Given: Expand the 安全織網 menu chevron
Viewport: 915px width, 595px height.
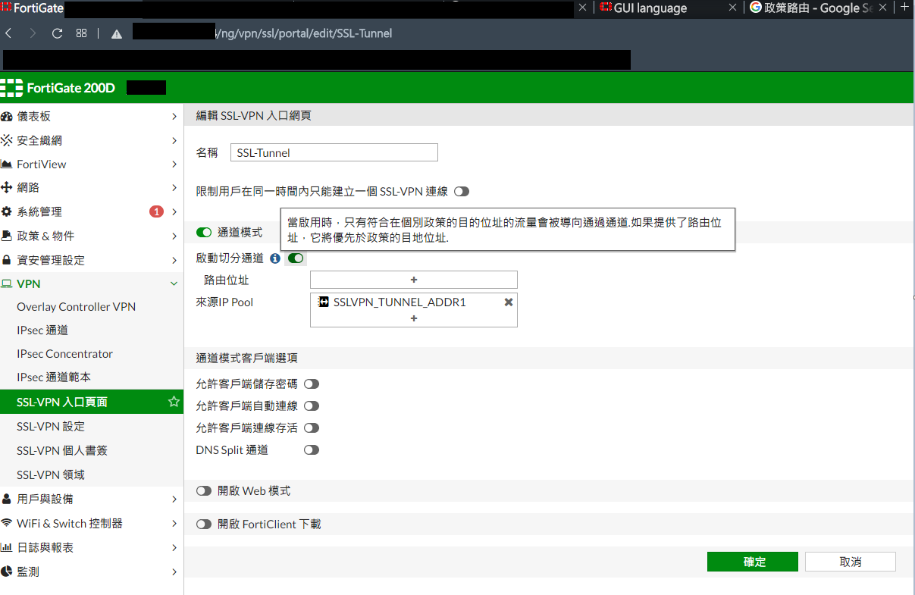Looking at the screenshot, I should click(174, 141).
